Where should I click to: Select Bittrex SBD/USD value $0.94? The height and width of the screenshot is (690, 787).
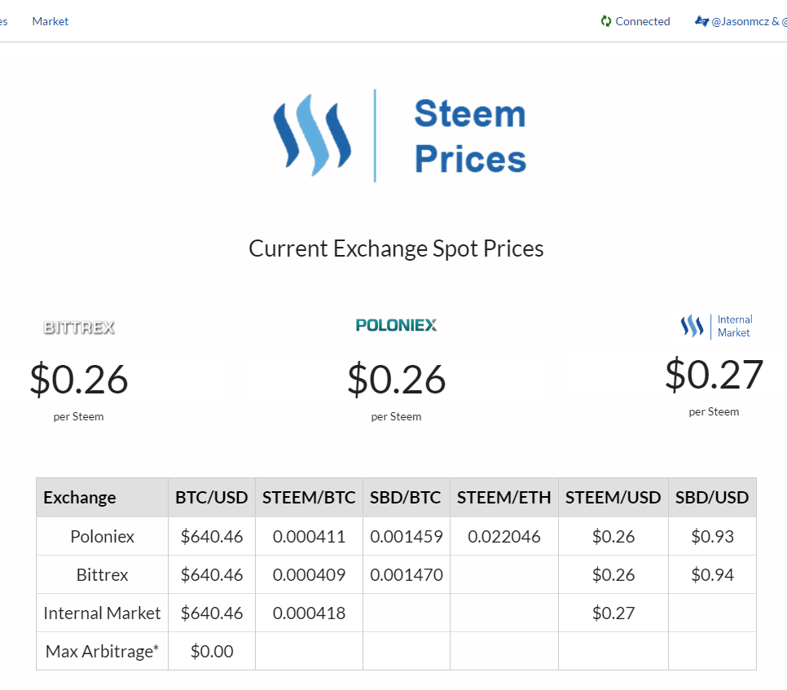(x=712, y=574)
